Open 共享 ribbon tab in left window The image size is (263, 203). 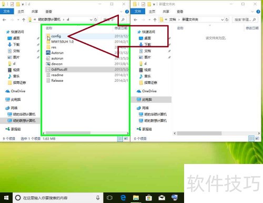click(x=35, y=12)
